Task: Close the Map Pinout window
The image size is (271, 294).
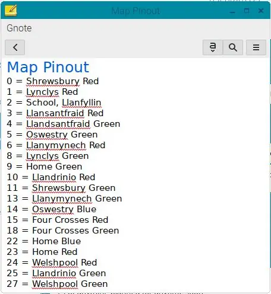Action: 261,11
